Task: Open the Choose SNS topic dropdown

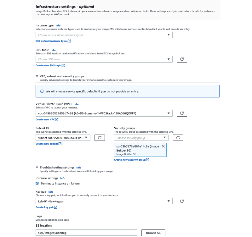Action: pyautogui.click(x=104, y=59)
